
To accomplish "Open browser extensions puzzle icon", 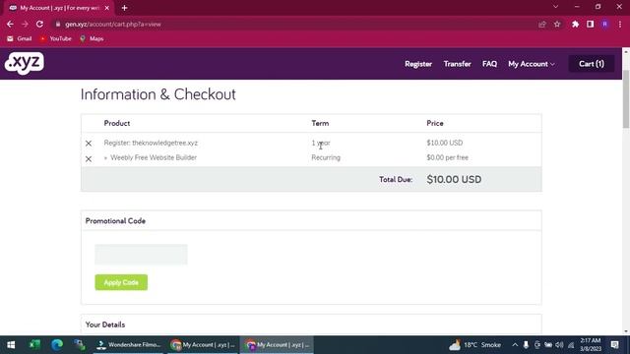I will pyautogui.click(x=575, y=24).
